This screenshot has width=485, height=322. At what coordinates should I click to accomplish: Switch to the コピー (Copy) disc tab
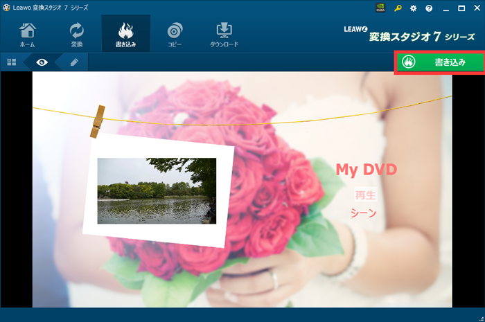[x=175, y=35]
